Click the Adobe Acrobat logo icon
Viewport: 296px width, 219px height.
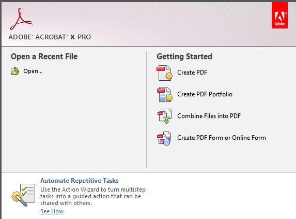21,19
